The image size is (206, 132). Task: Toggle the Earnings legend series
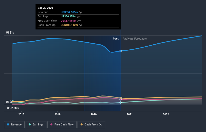coord(36,125)
